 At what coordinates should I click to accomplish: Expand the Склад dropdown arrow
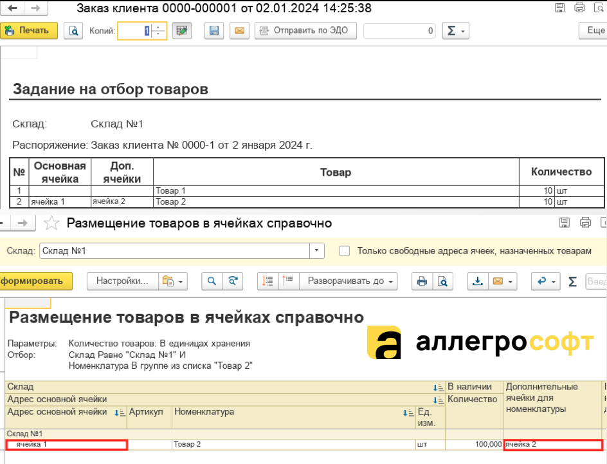point(316,251)
